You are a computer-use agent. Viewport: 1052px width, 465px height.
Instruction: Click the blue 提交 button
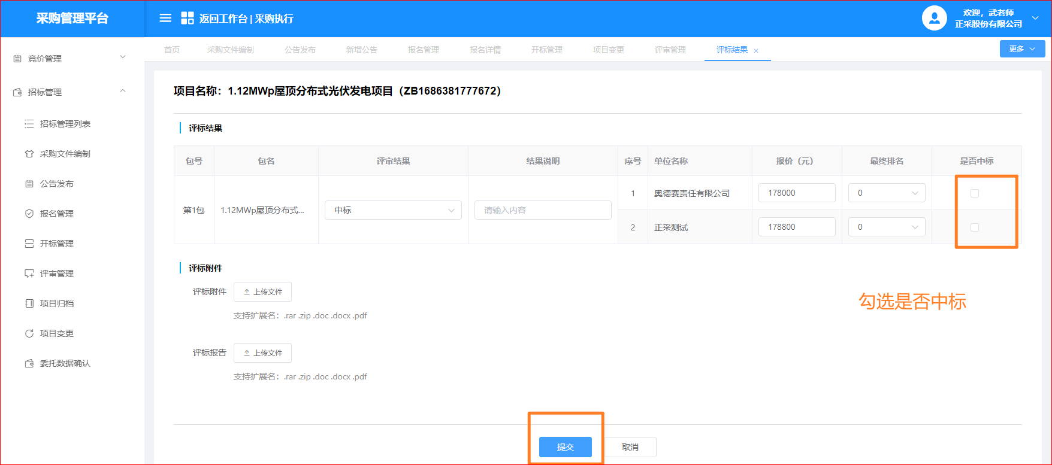pyautogui.click(x=565, y=447)
